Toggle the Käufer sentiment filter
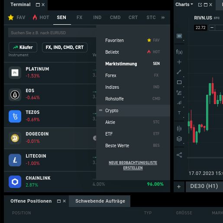 pos(23,47)
